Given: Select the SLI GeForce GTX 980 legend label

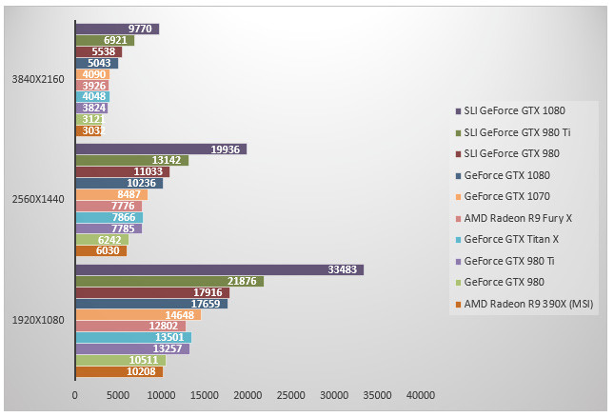Looking at the screenshot, I should [512, 153].
